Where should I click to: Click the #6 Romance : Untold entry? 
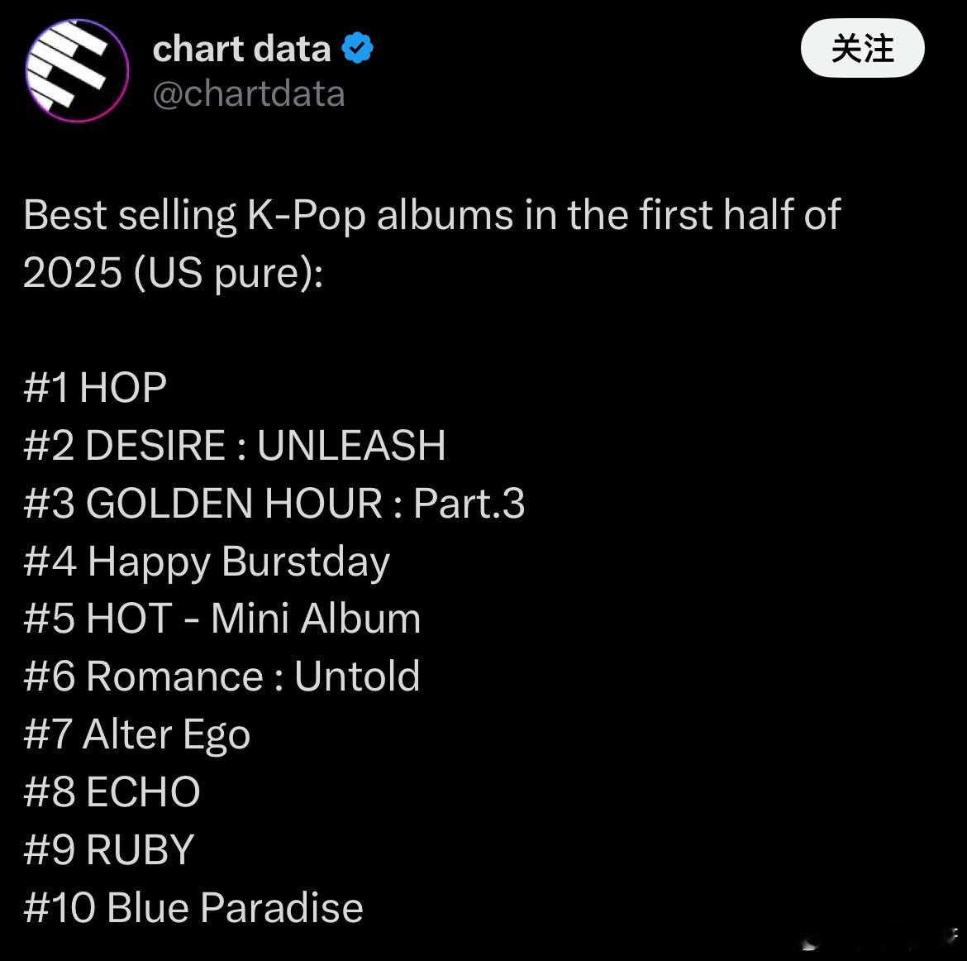222,677
